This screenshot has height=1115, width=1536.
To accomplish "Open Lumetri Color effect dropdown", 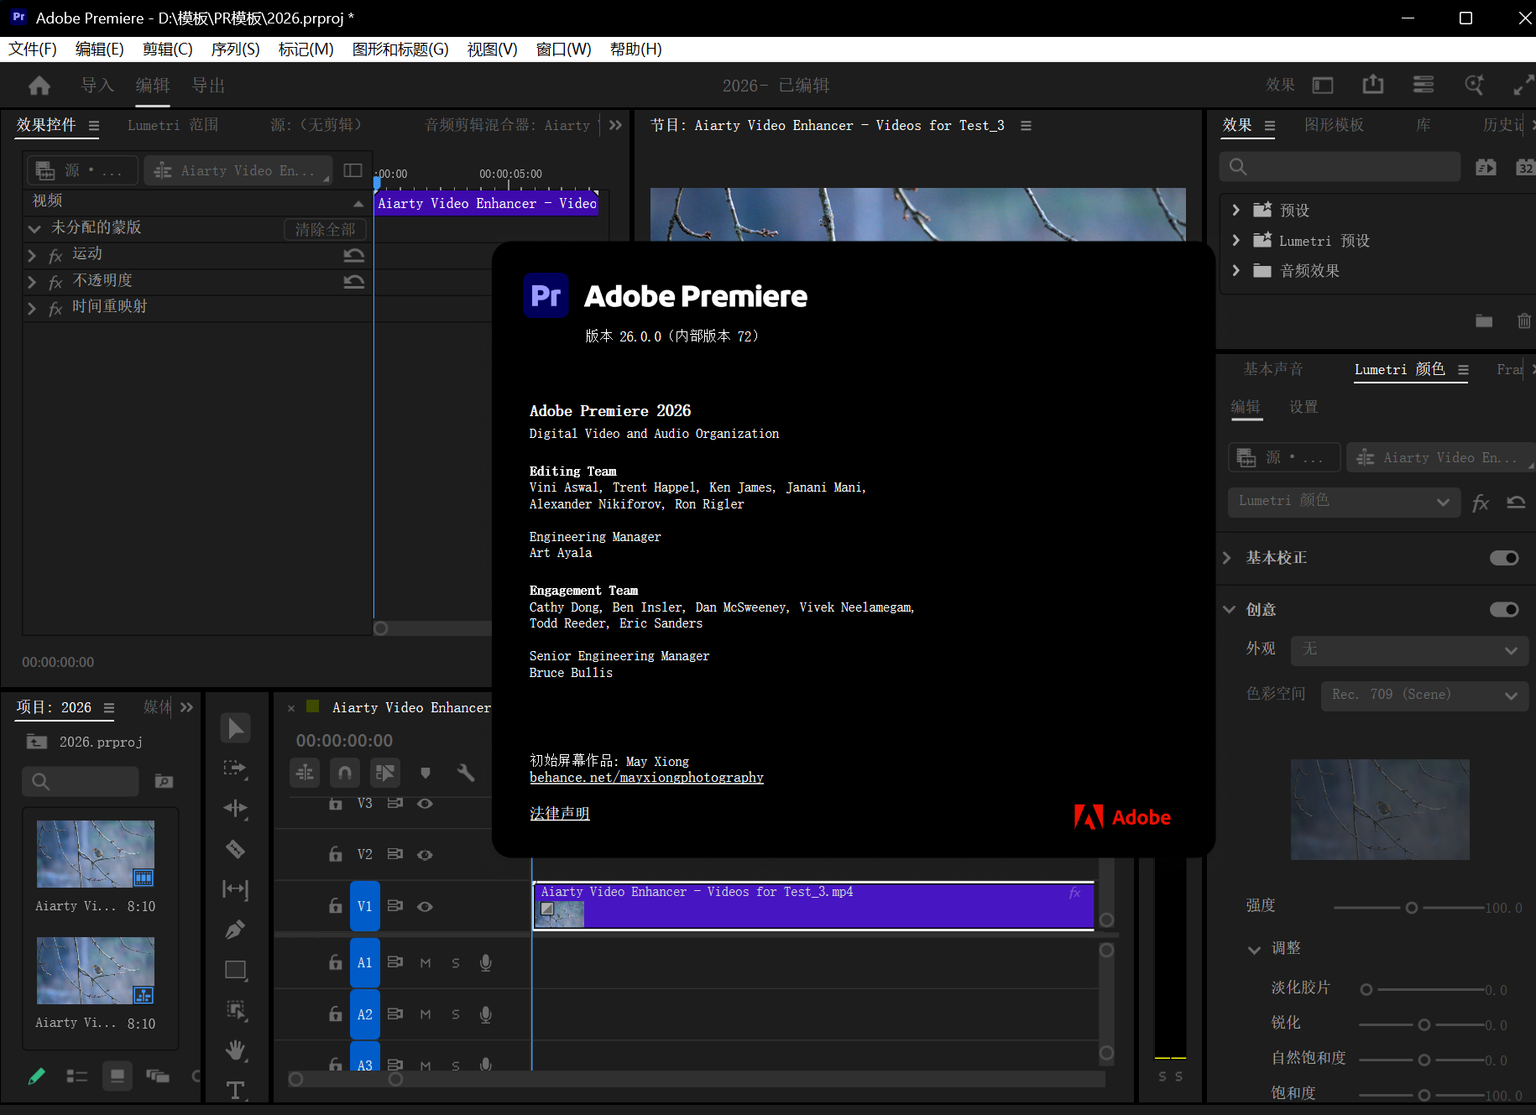I will [1345, 502].
